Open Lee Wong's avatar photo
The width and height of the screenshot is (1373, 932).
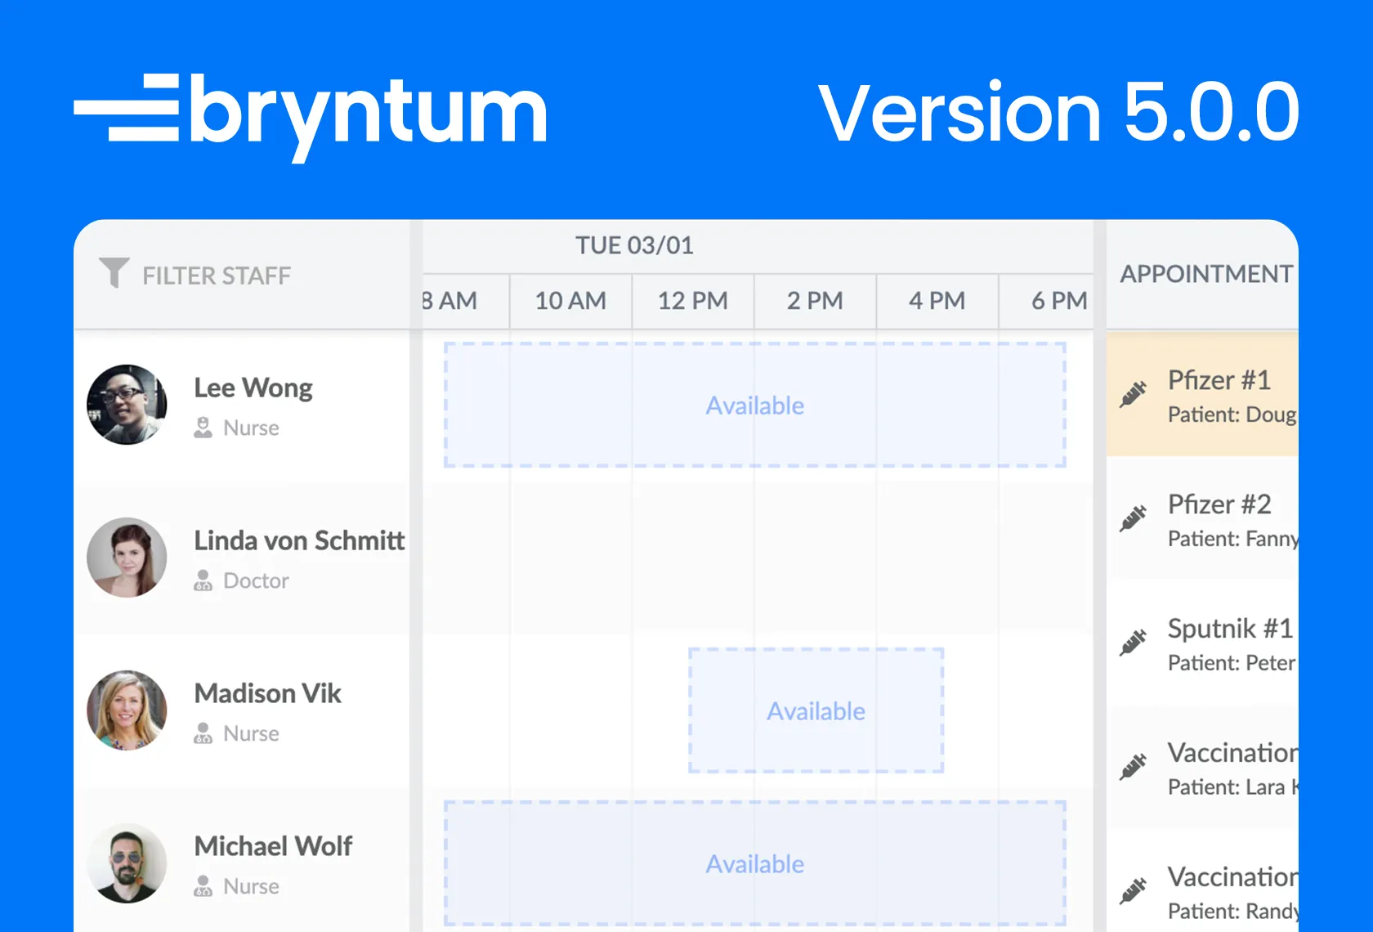tap(127, 405)
